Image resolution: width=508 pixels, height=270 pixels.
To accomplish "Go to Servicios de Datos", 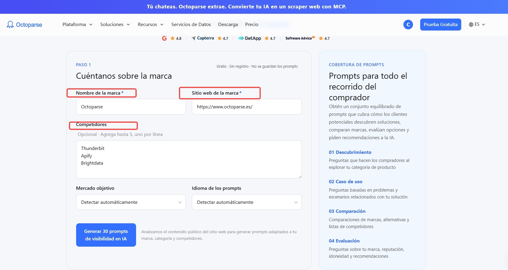I will (191, 25).
